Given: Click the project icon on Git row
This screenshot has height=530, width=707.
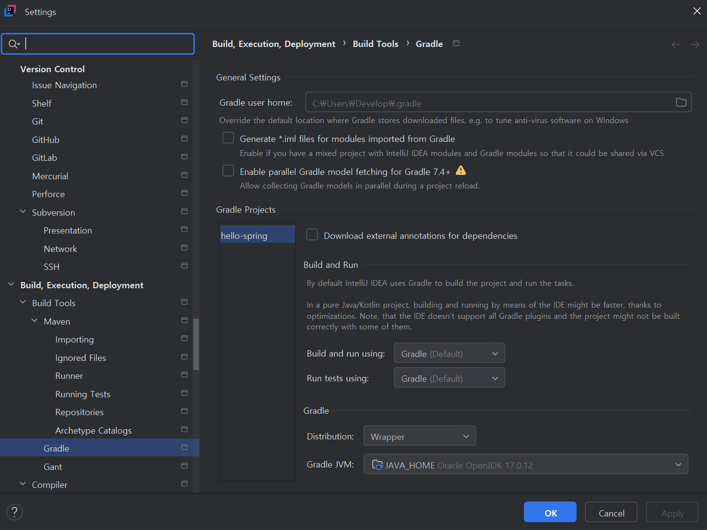Looking at the screenshot, I should pos(184,120).
